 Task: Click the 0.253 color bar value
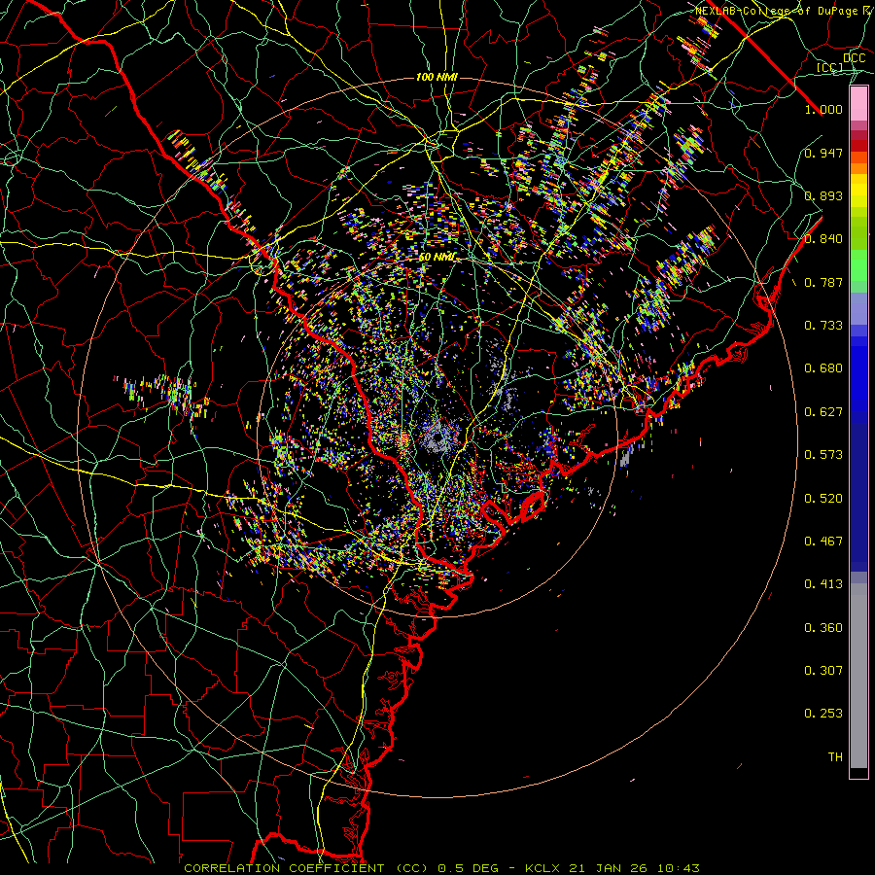(823, 714)
